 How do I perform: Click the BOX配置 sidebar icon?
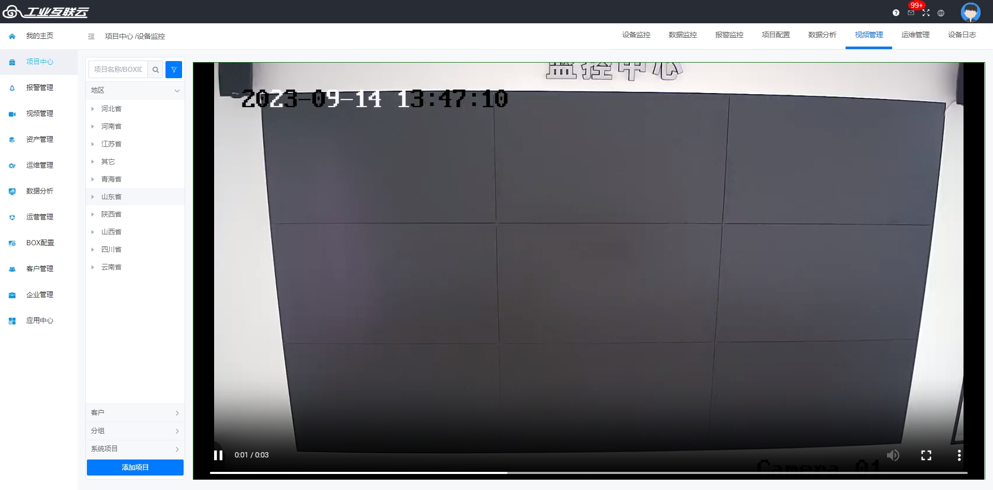pyautogui.click(x=12, y=243)
